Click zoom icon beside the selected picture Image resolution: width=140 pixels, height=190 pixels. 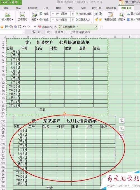[122, 121]
